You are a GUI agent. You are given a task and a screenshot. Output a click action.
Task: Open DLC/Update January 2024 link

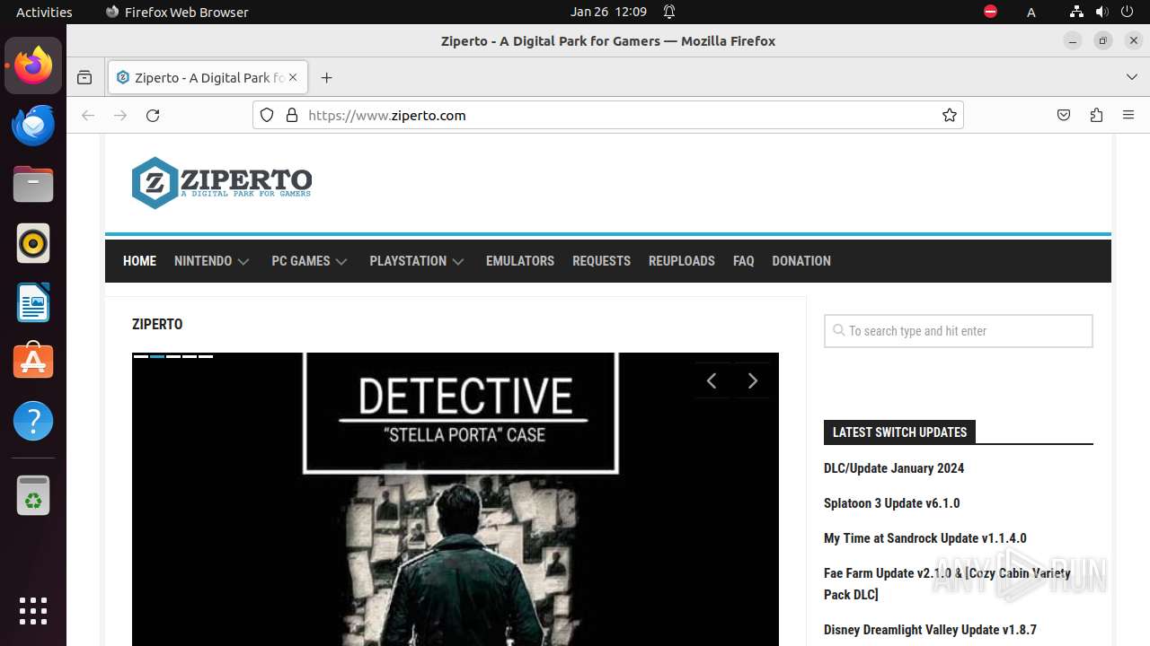(894, 468)
